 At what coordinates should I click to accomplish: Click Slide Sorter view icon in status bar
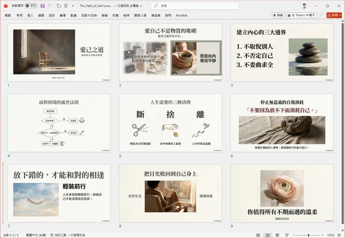[x=268, y=235]
